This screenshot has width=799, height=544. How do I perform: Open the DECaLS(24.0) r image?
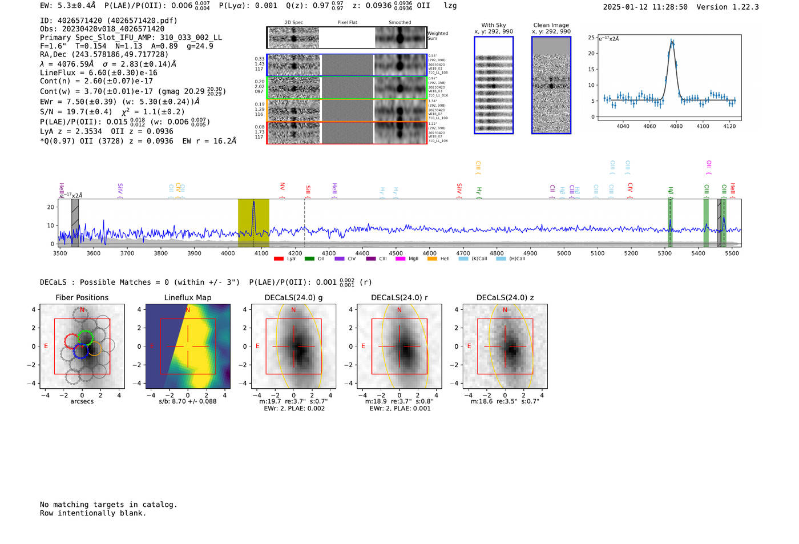(x=399, y=346)
